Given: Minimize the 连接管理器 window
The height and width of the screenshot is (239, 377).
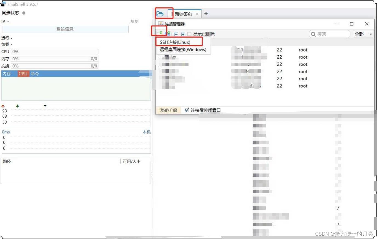Looking at the screenshot, I should (337, 24).
